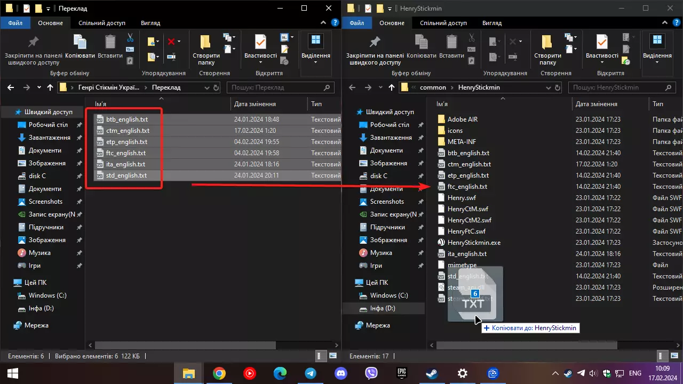Screen dimensions: 683x384
Task: Open Вигляд tab in HenryStickmin window
Action: (491, 23)
